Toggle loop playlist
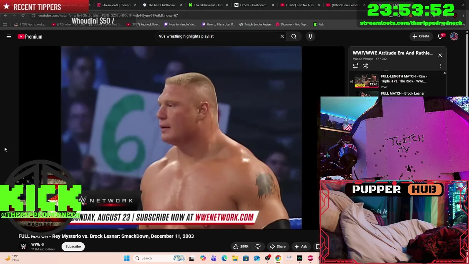Viewport: 469px width, 264px height. pyautogui.click(x=355, y=66)
